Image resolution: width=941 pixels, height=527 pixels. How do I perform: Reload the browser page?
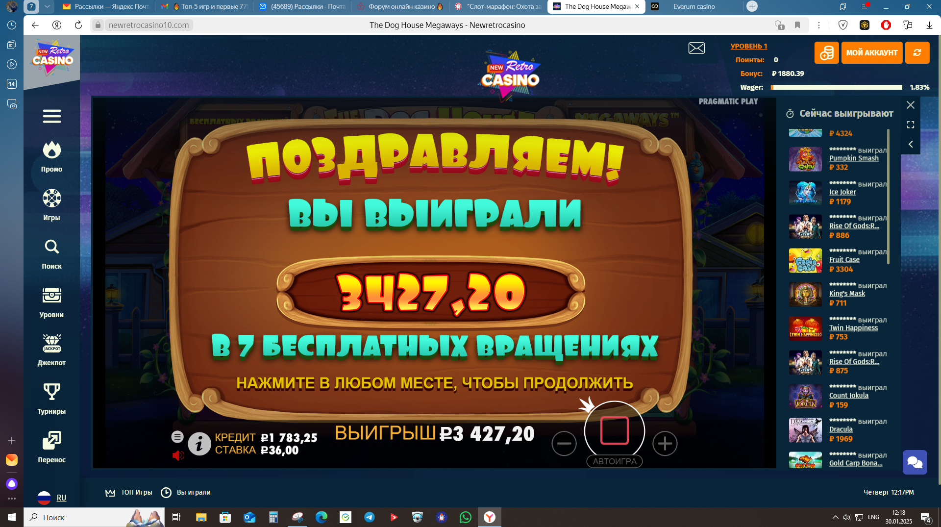(x=78, y=25)
